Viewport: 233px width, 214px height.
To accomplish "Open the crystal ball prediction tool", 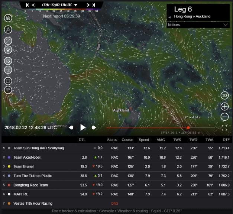I will point(8,49).
